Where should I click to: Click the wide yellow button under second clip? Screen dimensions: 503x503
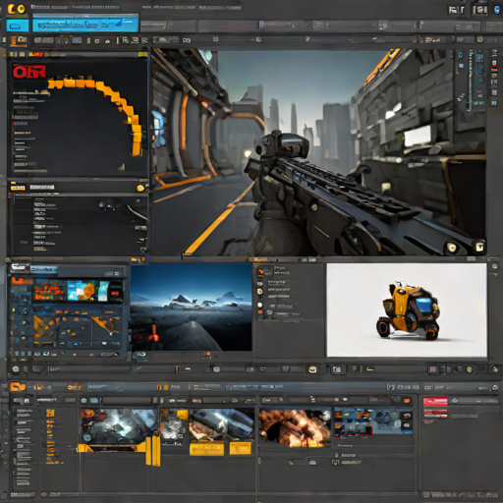coord(206,449)
